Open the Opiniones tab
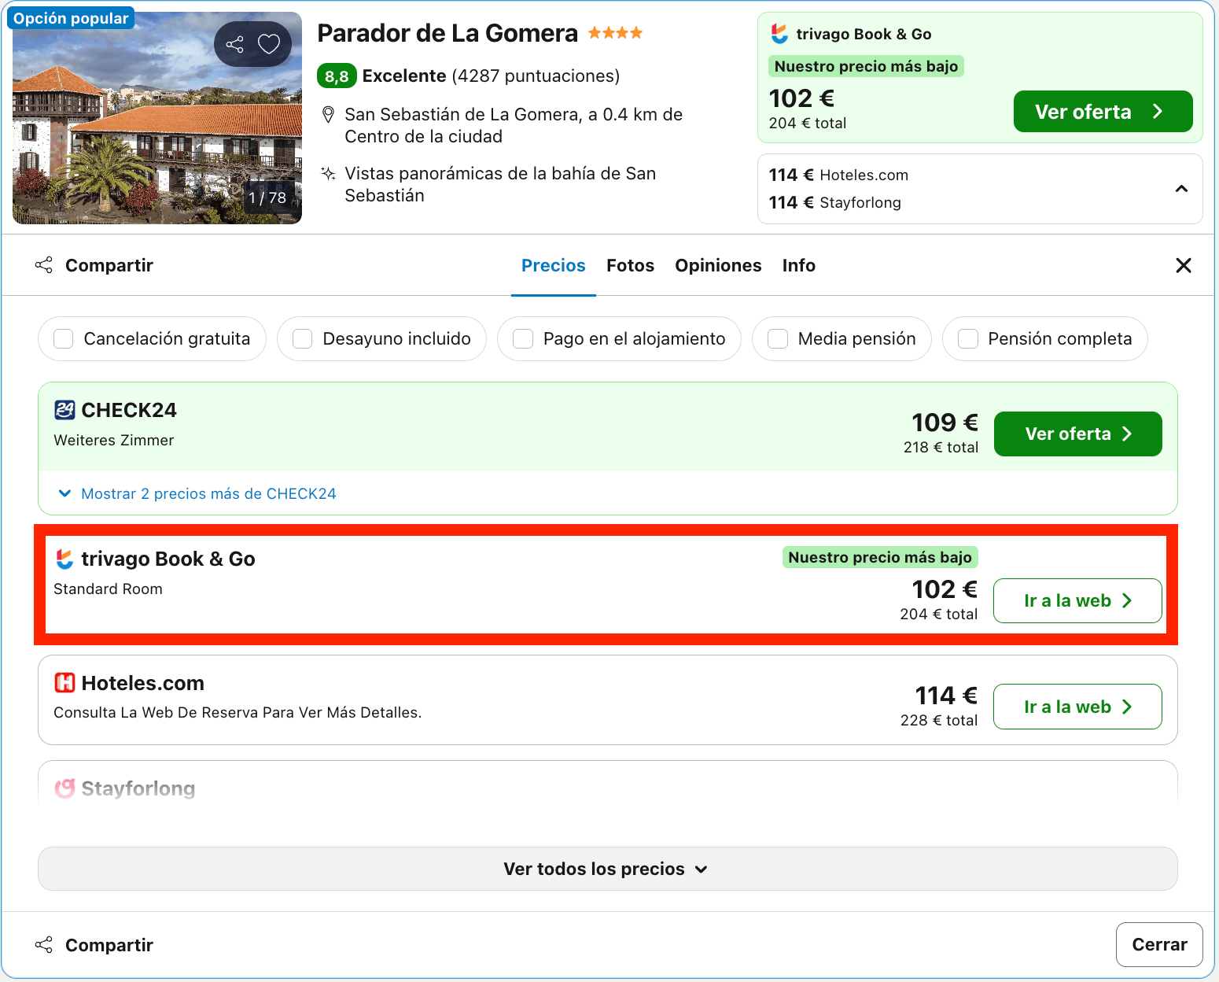 tap(718, 265)
